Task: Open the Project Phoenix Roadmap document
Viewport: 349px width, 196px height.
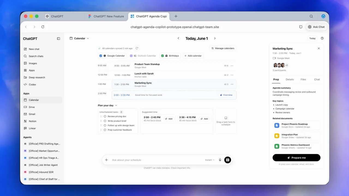Action: pyautogui.click(x=296, y=125)
